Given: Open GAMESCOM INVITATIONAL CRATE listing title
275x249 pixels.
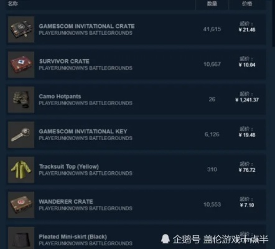Looking at the screenshot, I should point(86,26).
